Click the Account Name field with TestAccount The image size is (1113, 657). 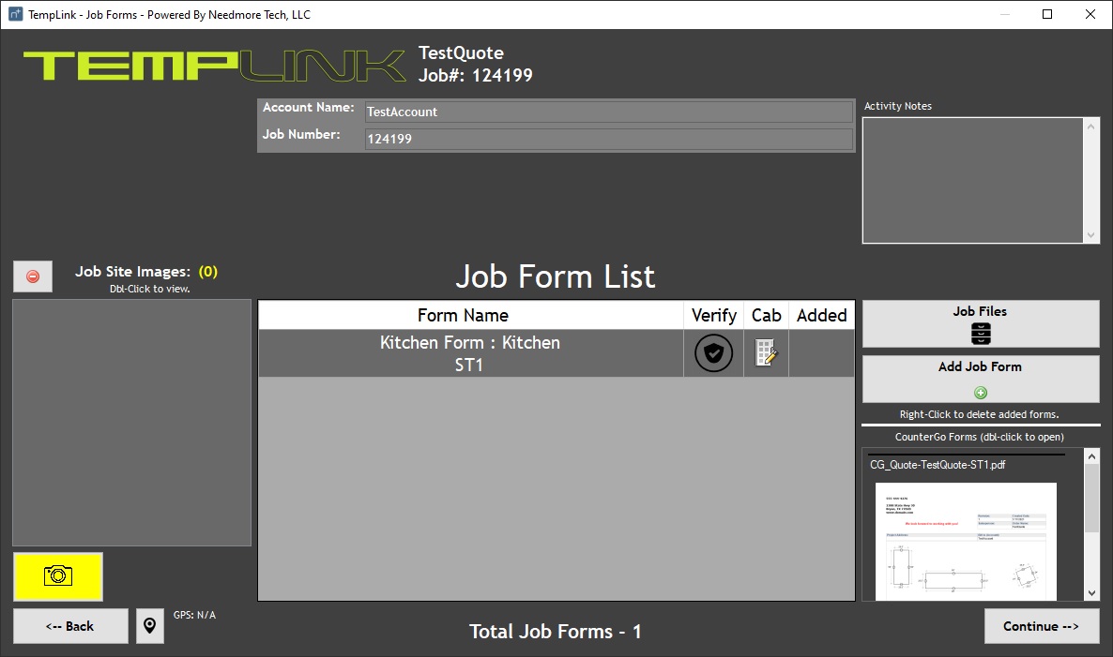(608, 112)
